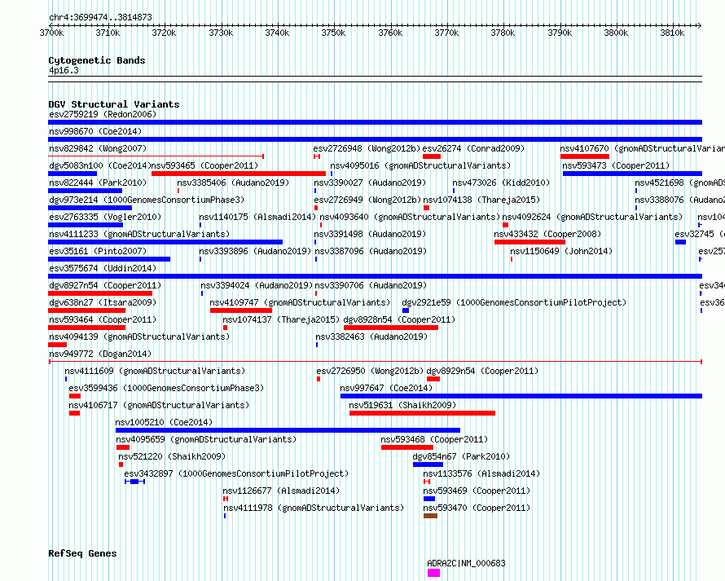Click nsv4094139 gnomADStructuralVariants label
This screenshot has height=581, width=725.
(139, 337)
